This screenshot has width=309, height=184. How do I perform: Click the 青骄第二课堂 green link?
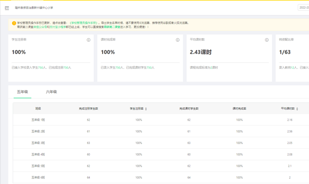(112, 27)
